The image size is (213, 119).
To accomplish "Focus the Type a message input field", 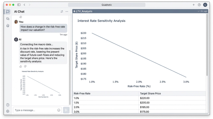I will pos(37,110).
